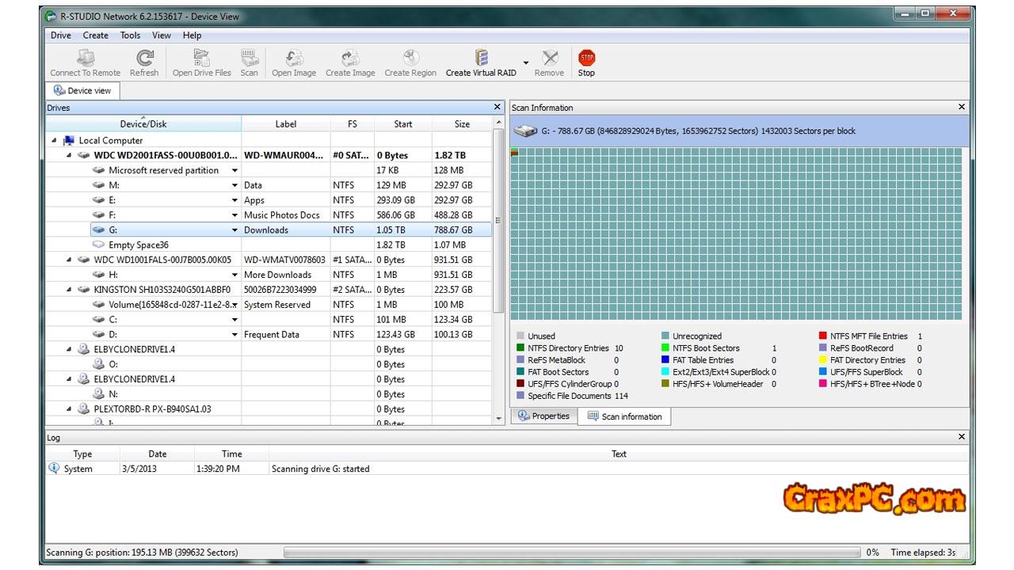
Task: Click the Scan toolbar icon
Action: click(250, 58)
